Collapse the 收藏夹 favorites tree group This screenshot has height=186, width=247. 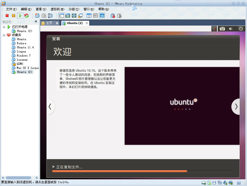[x=4, y=35]
